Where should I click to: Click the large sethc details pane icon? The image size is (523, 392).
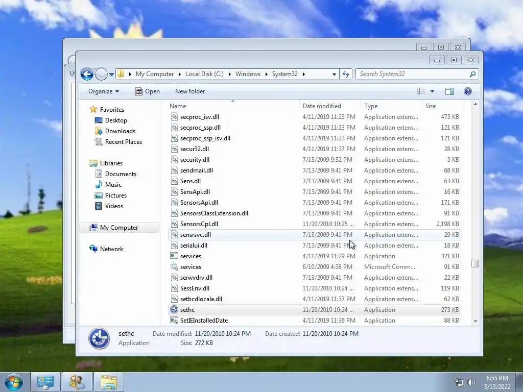tap(99, 338)
